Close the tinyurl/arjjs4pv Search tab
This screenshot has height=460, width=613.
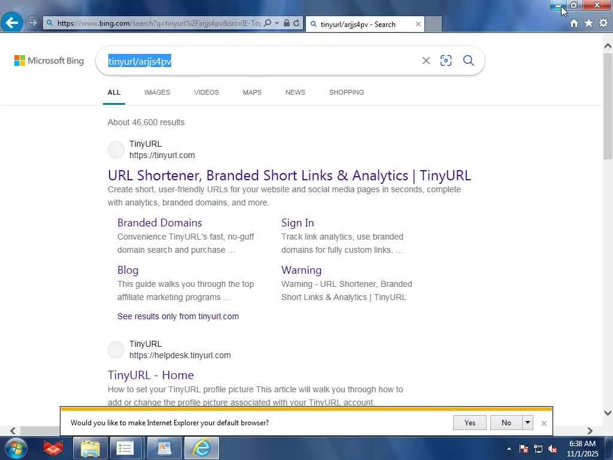418,24
